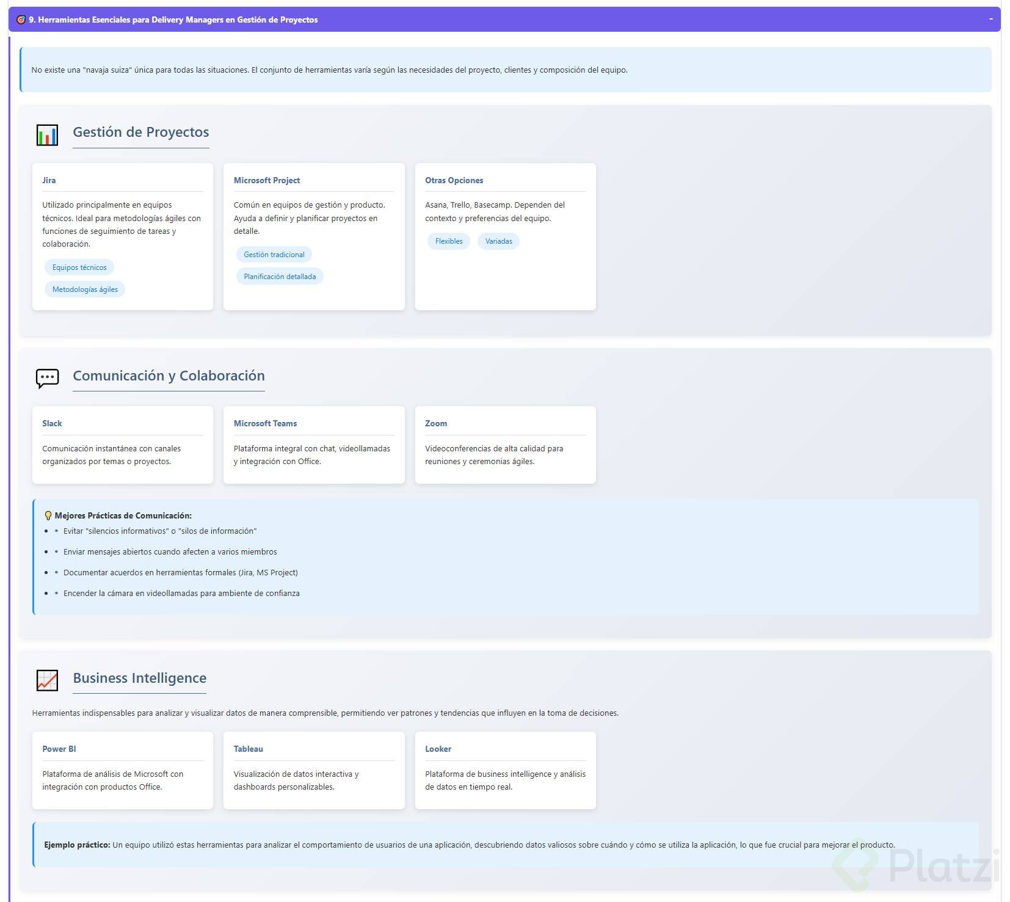Click the Microsoft Teams card title
This screenshot has width=1010, height=902.
[x=265, y=423]
